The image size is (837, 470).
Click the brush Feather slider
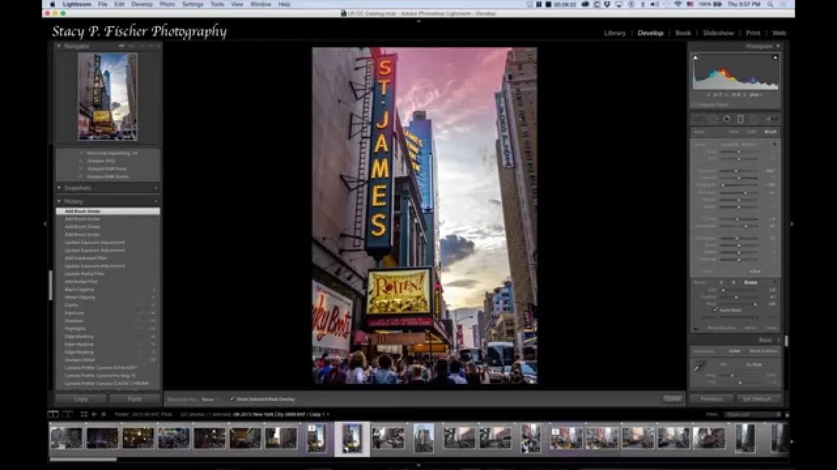pos(739,297)
